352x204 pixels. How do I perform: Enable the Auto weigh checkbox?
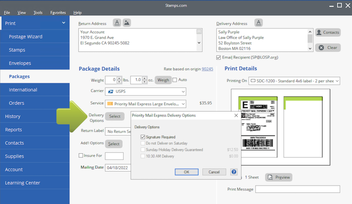(175, 80)
